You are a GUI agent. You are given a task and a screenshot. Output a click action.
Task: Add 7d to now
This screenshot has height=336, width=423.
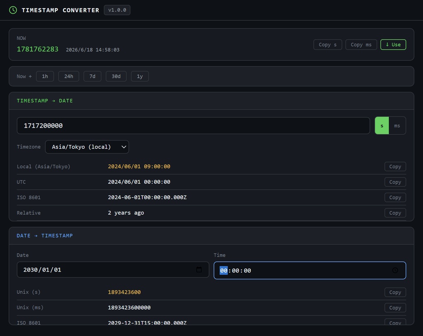[x=92, y=76]
